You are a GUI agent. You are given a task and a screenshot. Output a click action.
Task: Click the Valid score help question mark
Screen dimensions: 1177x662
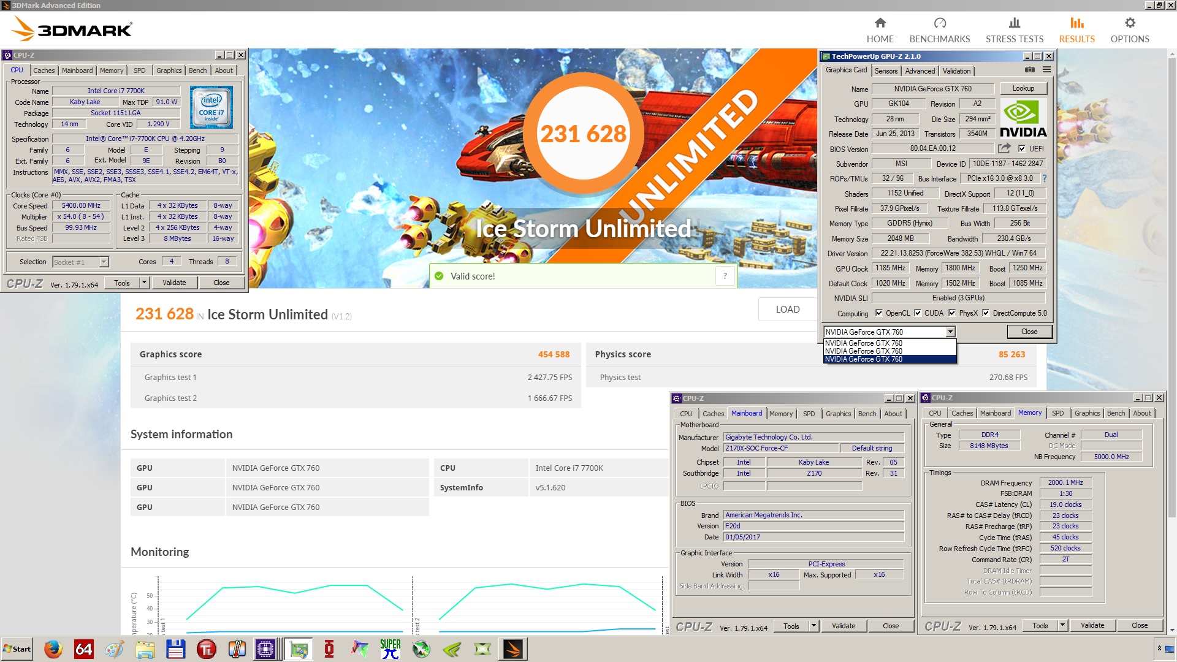point(725,276)
